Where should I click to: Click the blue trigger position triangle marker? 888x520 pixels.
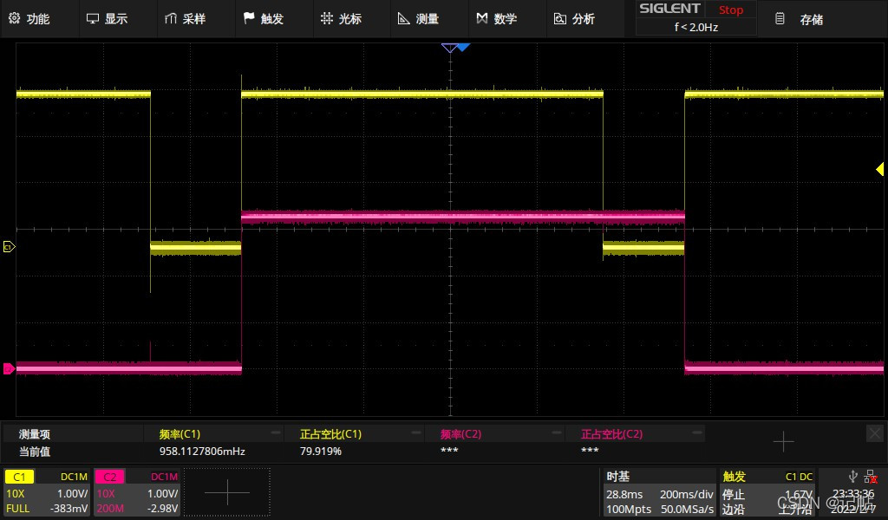click(464, 48)
